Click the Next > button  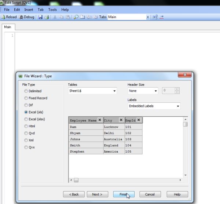pyautogui.click(x=98, y=194)
